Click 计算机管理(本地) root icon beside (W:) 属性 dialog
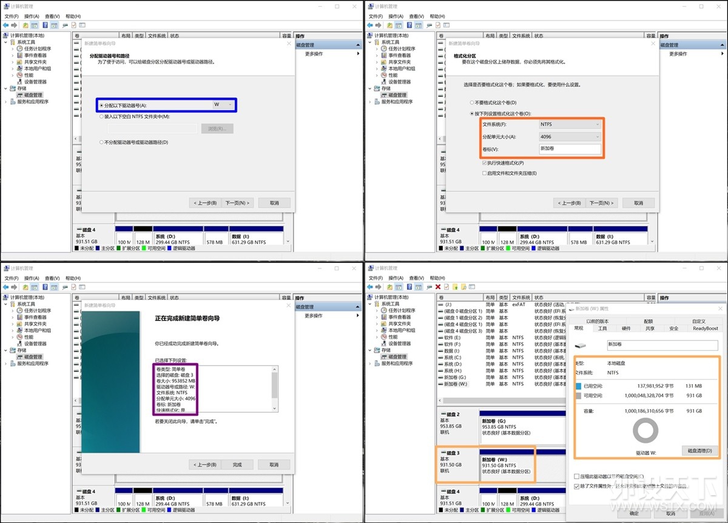728x523 pixels. click(371, 298)
